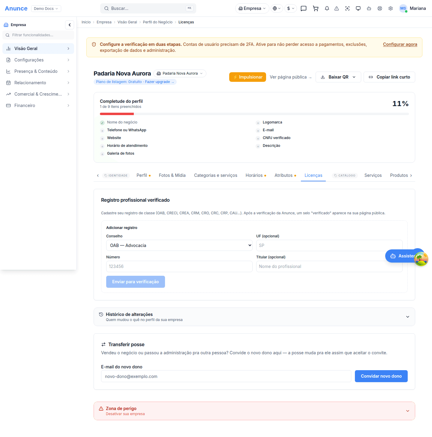This screenshot has width=432, height=437.
Task: Open the Baixar QR dropdown
Action: coord(338,77)
